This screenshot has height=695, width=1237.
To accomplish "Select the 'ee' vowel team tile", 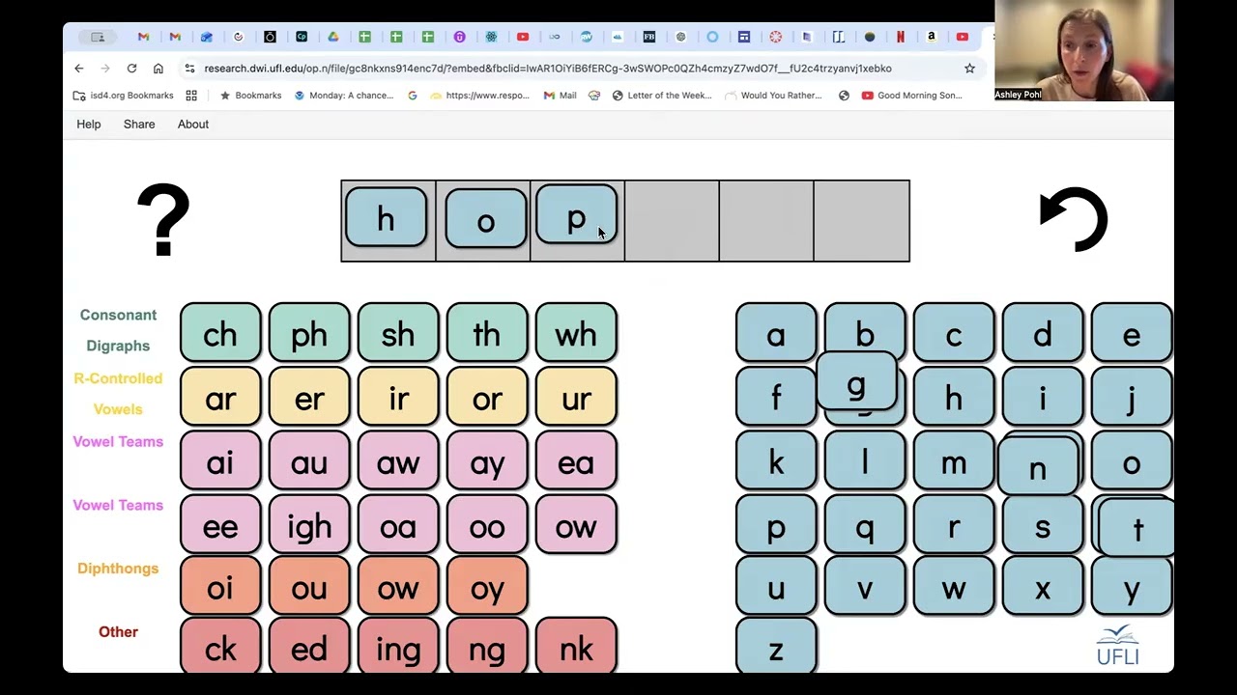I will pos(220,525).
